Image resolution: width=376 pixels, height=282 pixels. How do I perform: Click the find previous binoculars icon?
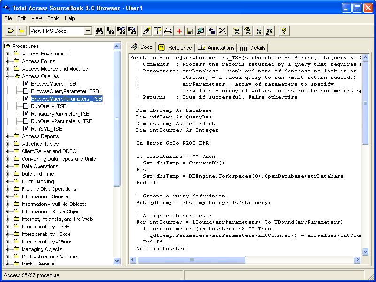[x=121, y=31]
